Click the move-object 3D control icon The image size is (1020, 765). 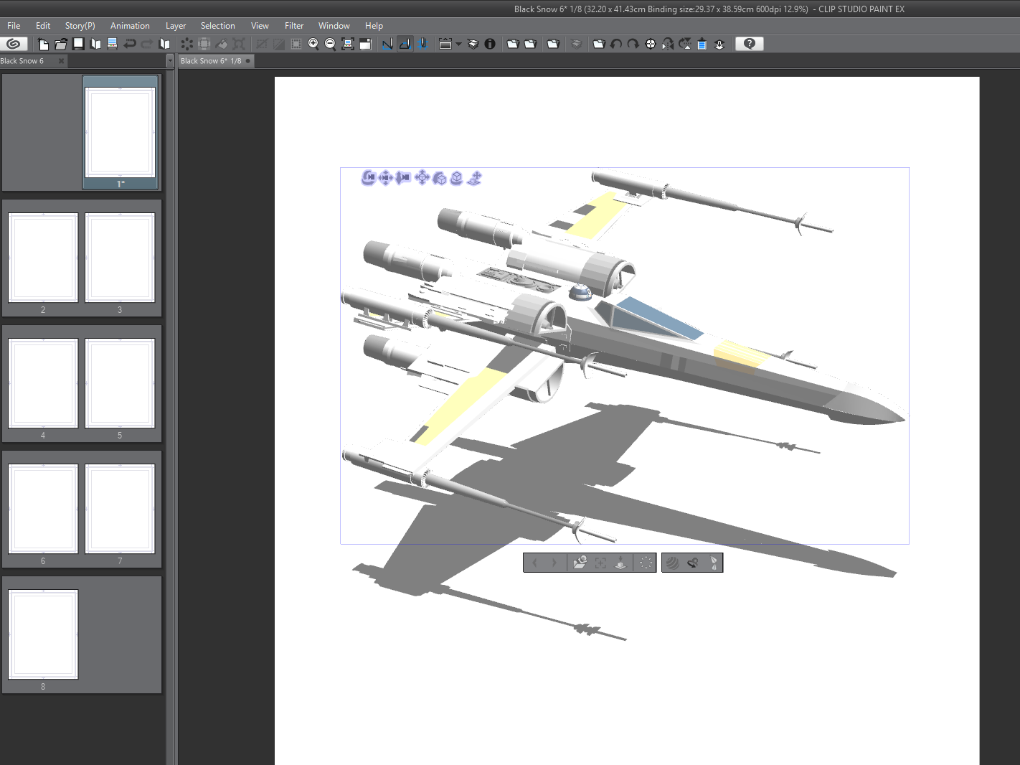click(422, 177)
